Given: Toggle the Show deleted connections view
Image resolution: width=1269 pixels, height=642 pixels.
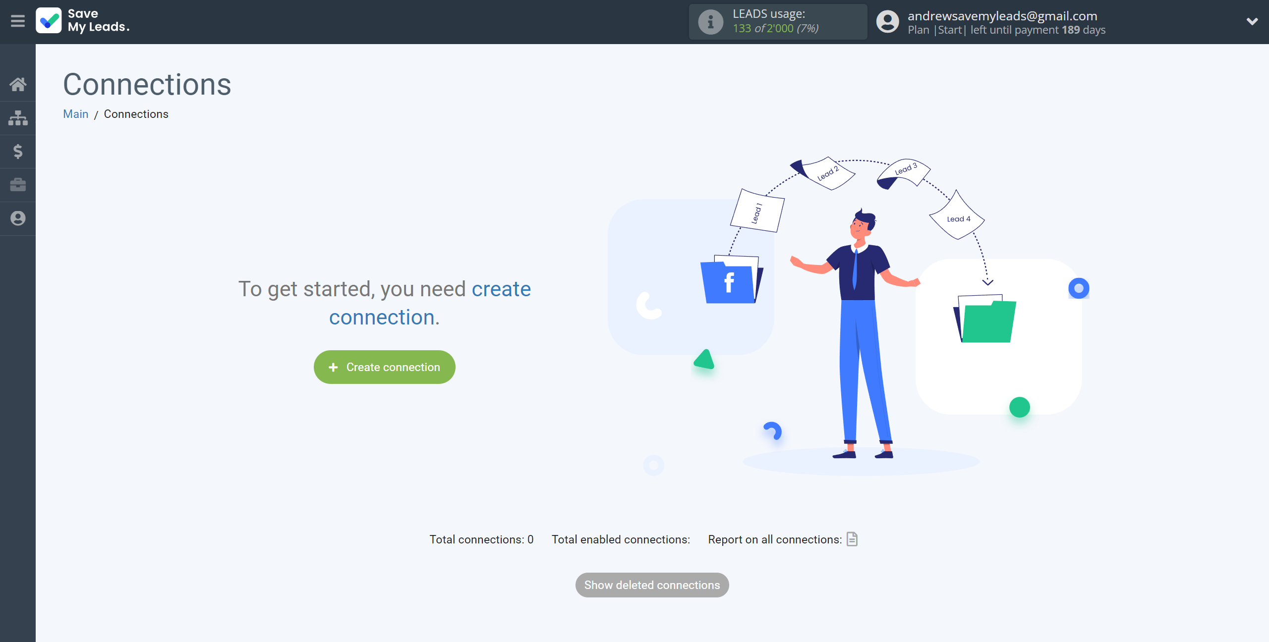Looking at the screenshot, I should 652,585.
